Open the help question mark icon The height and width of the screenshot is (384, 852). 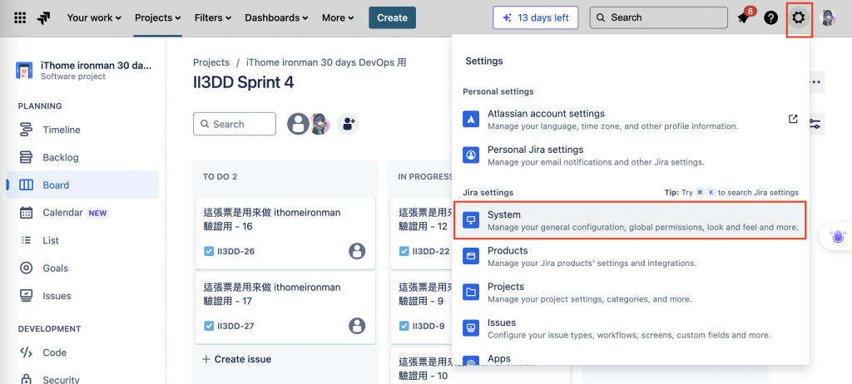771,18
